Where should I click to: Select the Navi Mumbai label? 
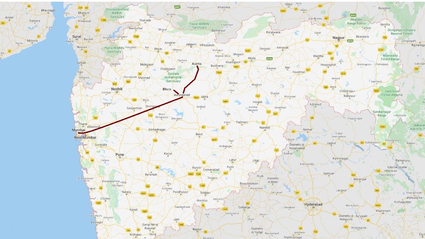[x=85, y=137]
